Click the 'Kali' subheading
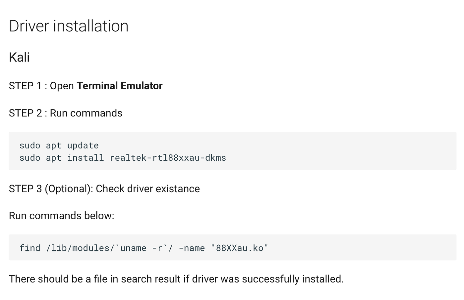 (19, 57)
